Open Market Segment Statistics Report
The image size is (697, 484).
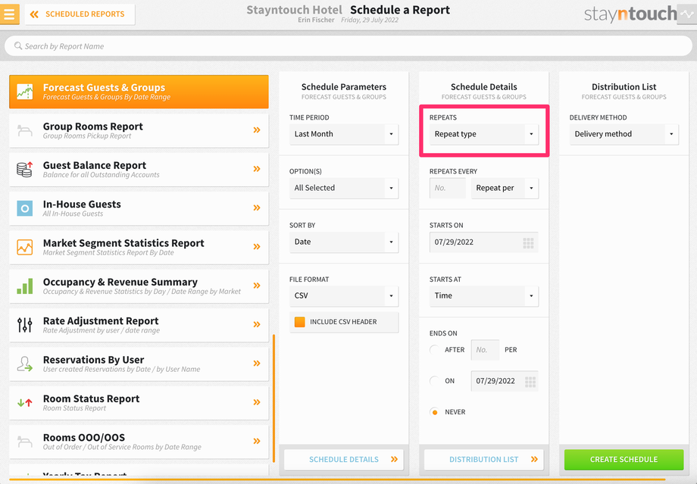point(139,247)
